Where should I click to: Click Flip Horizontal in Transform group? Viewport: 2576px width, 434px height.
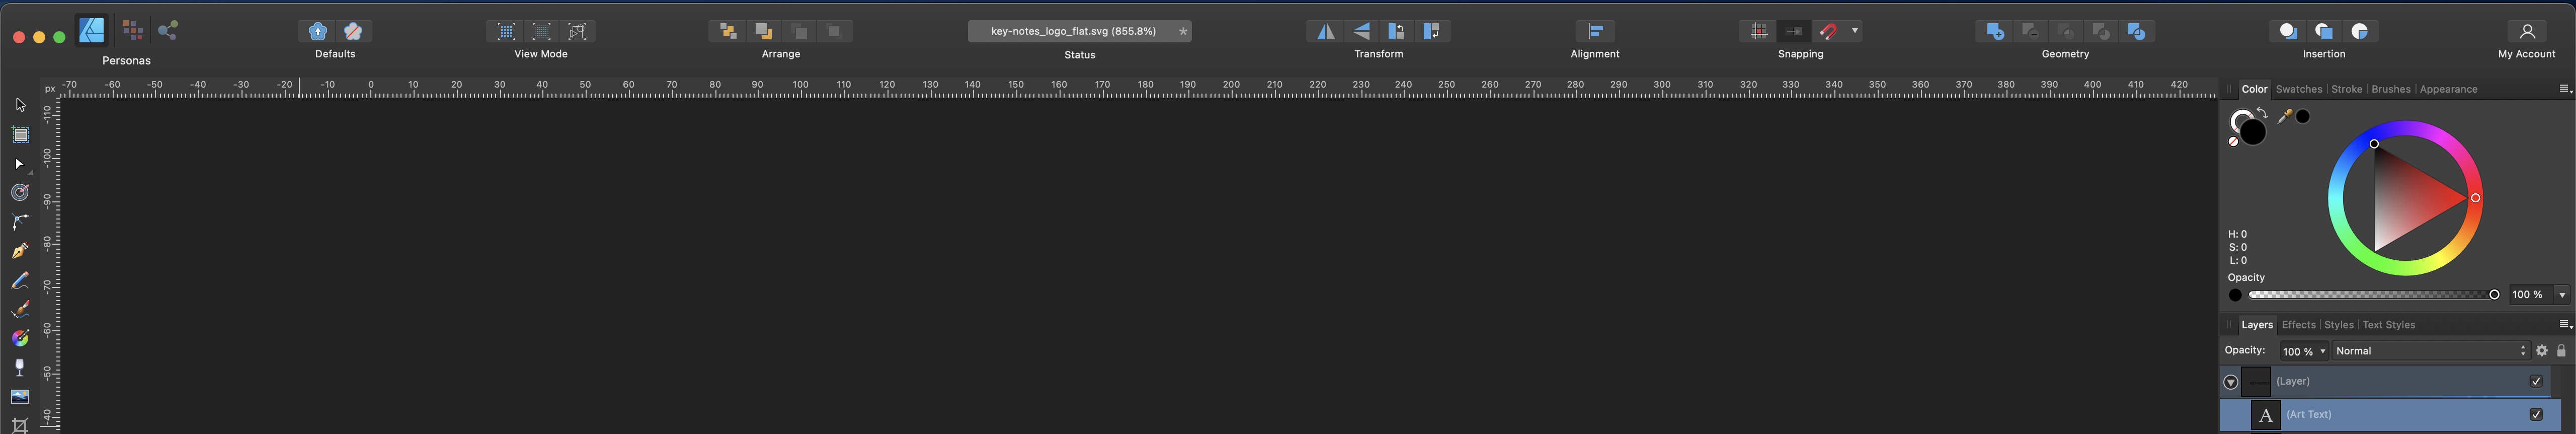(x=1325, y=31)
